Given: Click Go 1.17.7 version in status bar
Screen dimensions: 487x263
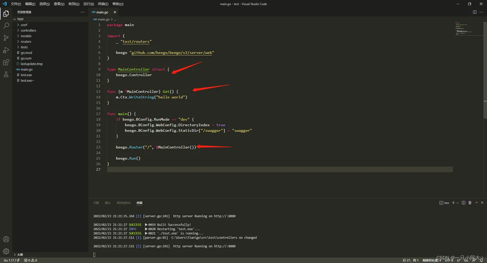Looking at the screenshot, I should 12,260.
